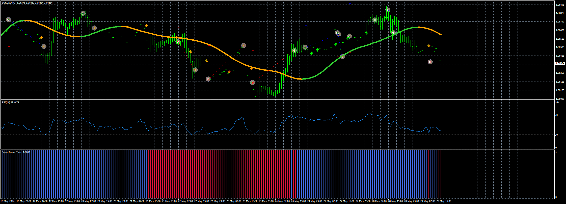Image resolution: width=566 pixels, height=204 pixels.
Task: Click the 17 May 07:00 time label
Action: [40, 201]
